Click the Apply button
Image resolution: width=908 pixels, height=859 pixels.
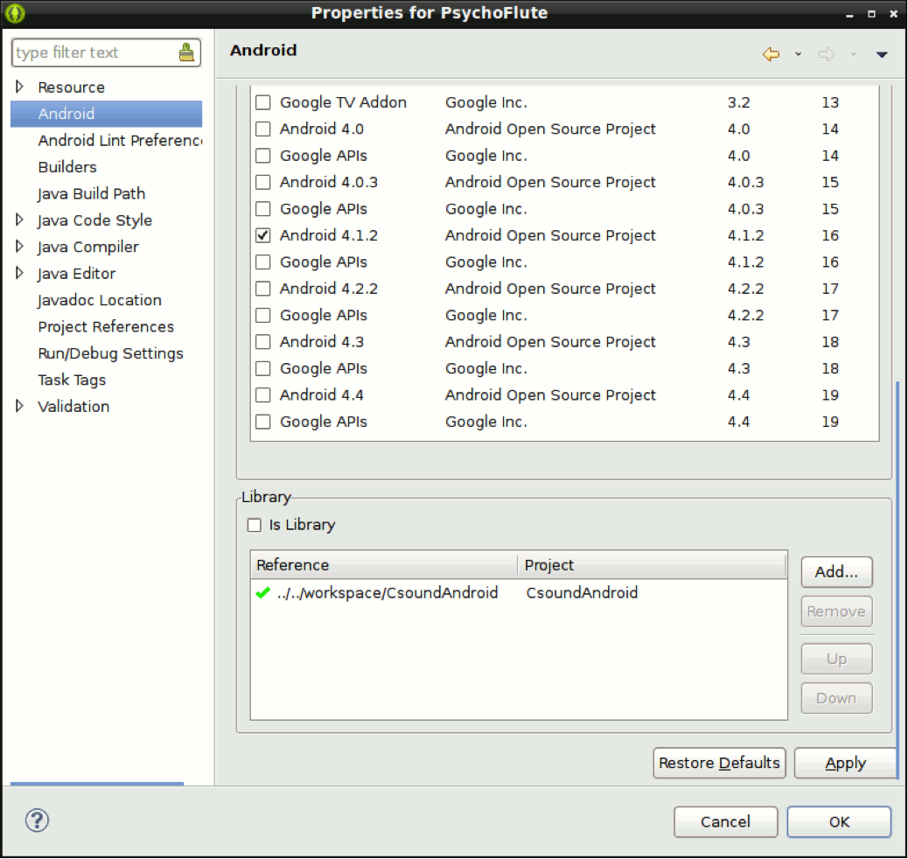pos(846,764)
